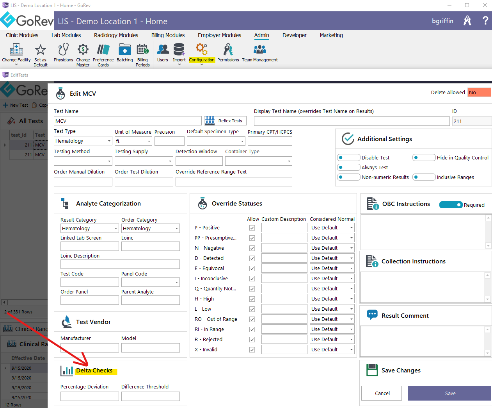The image size is (492, 408).
Task: Toggle the Disable Test switch
Action: 349,157
